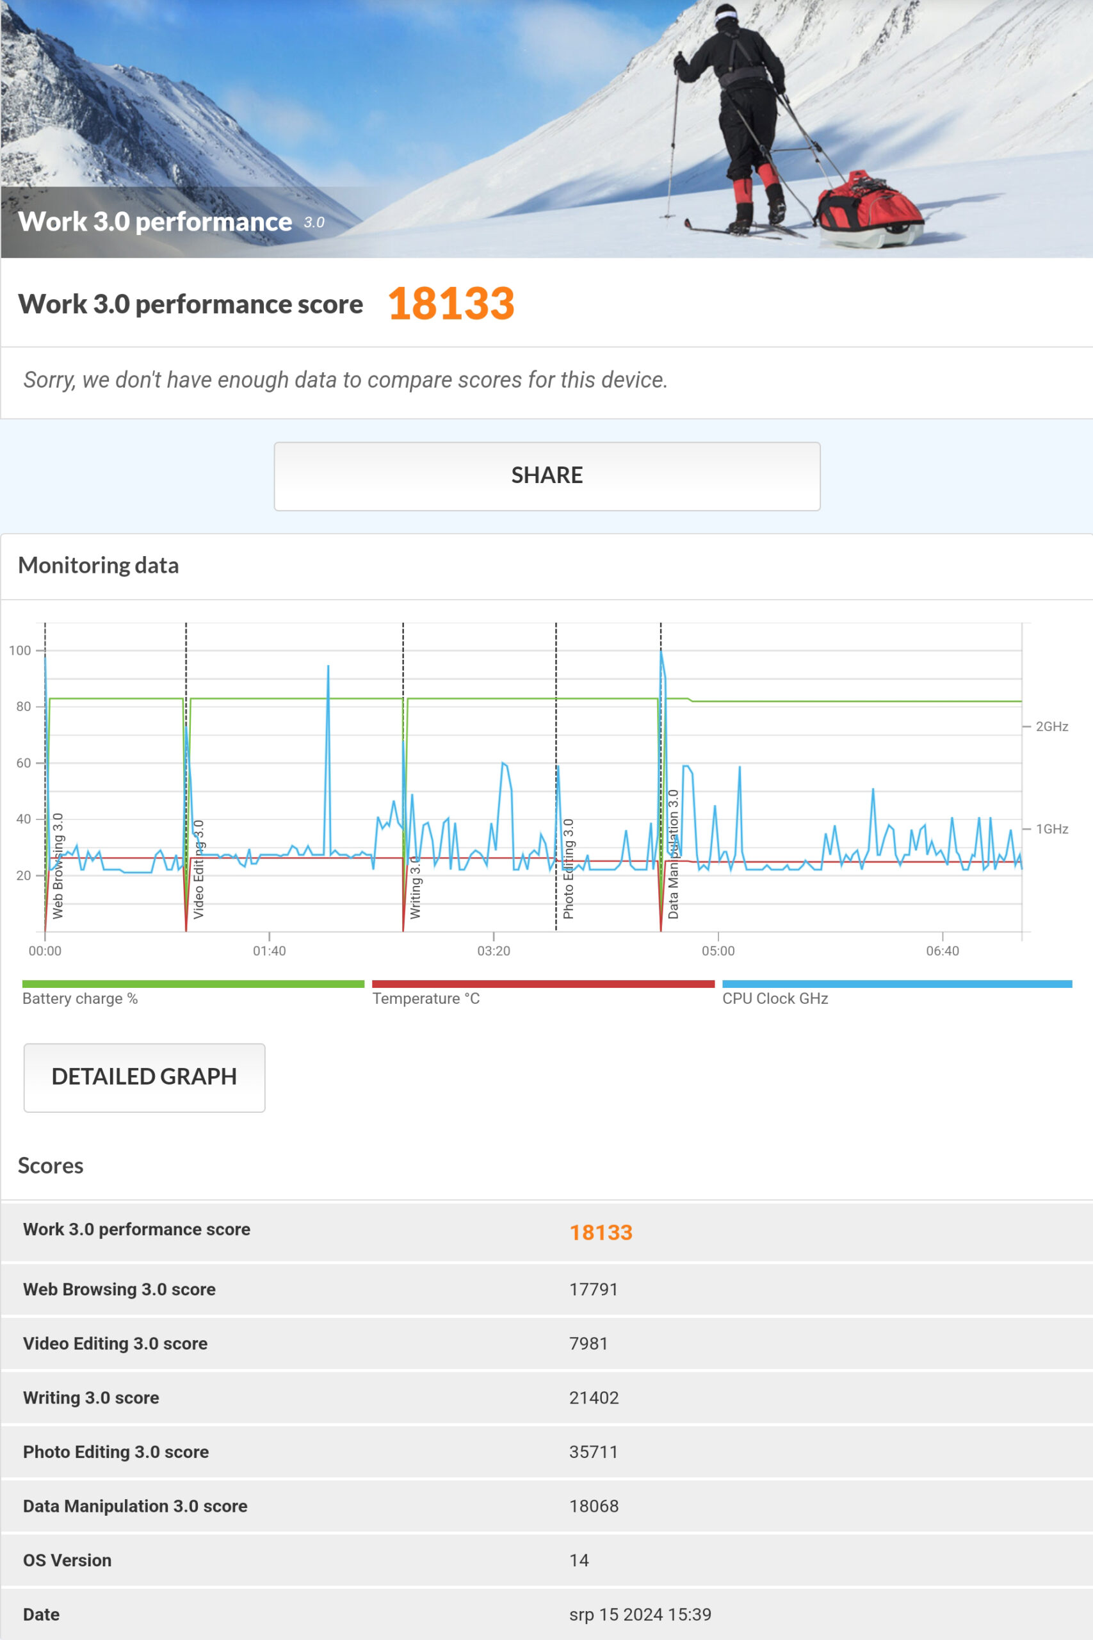Click the blue CPU Clock legend bar
The image size is (1093, 1640).
click(896, 984)
